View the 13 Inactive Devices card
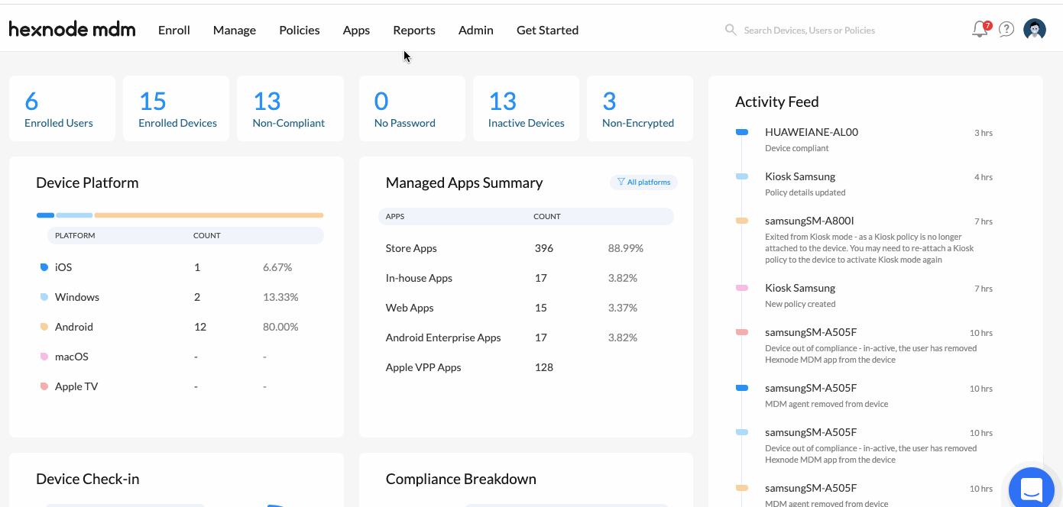 click(x=526, y=108)
